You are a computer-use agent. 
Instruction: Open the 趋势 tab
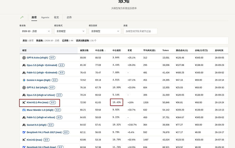pos(69,17)
